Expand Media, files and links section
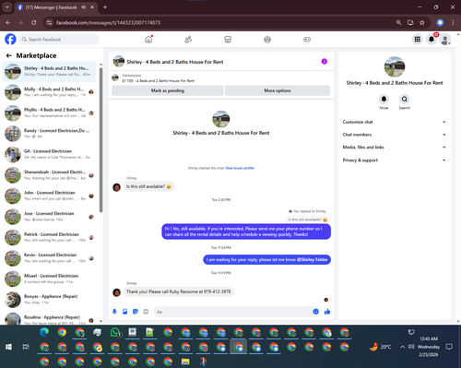 point(395,148)
